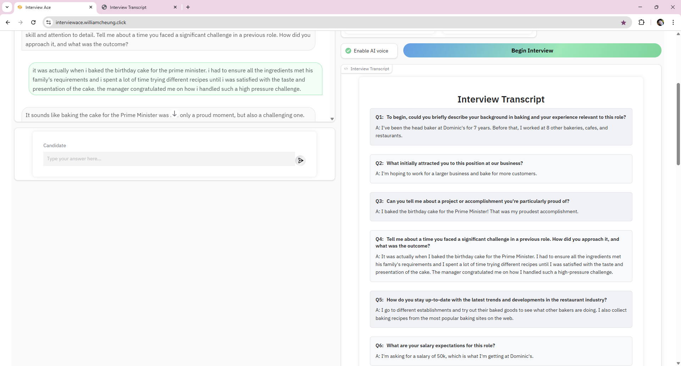Click the Q3 answer about proudest accomplishment
681x366 pixels.
477,211
